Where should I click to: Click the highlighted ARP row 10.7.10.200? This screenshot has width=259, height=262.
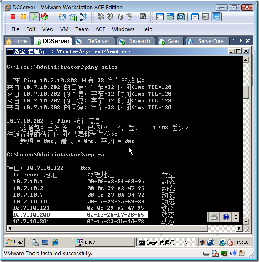[80, 214]
